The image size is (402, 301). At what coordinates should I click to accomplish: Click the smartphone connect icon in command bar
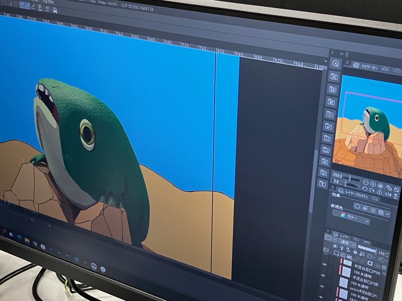(x=40, y=8)
